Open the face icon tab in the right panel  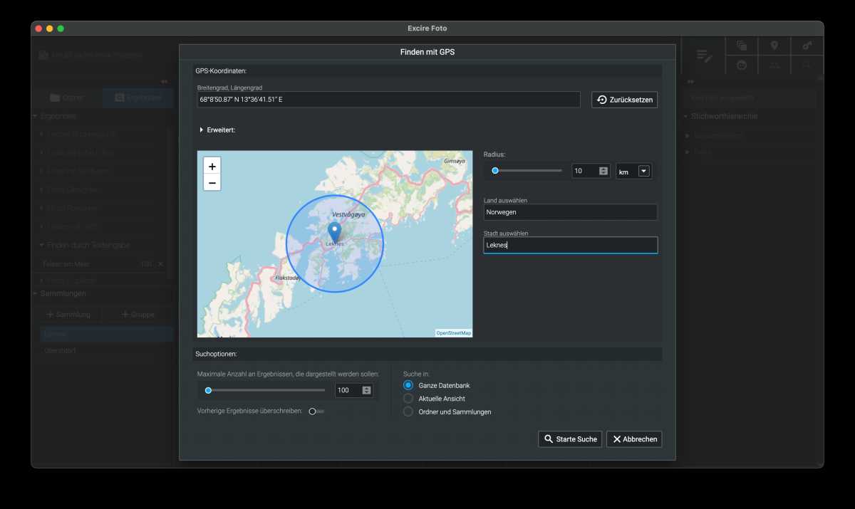pos(742,65)
